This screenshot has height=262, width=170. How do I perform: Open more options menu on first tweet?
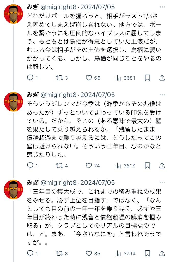tap(162, 7)
